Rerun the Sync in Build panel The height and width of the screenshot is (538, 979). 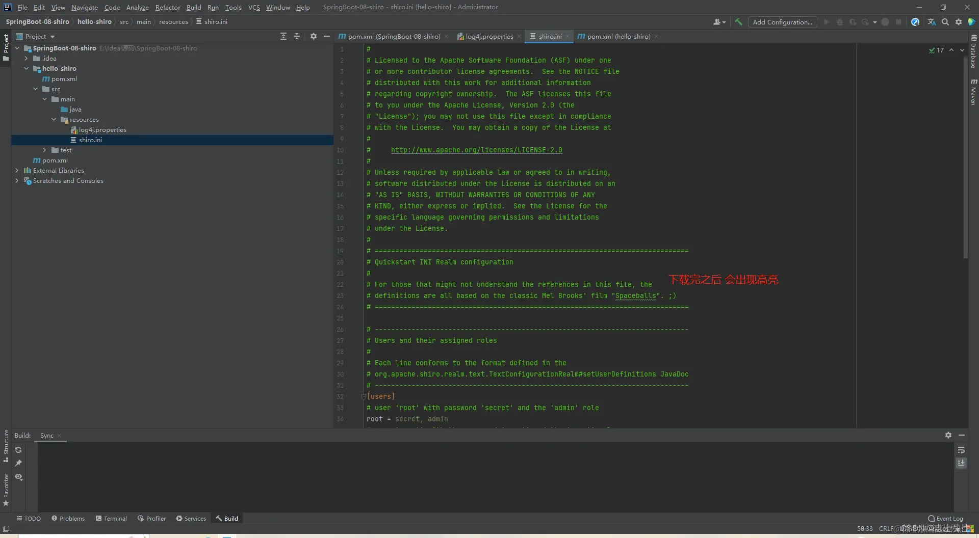click(18, 450)
